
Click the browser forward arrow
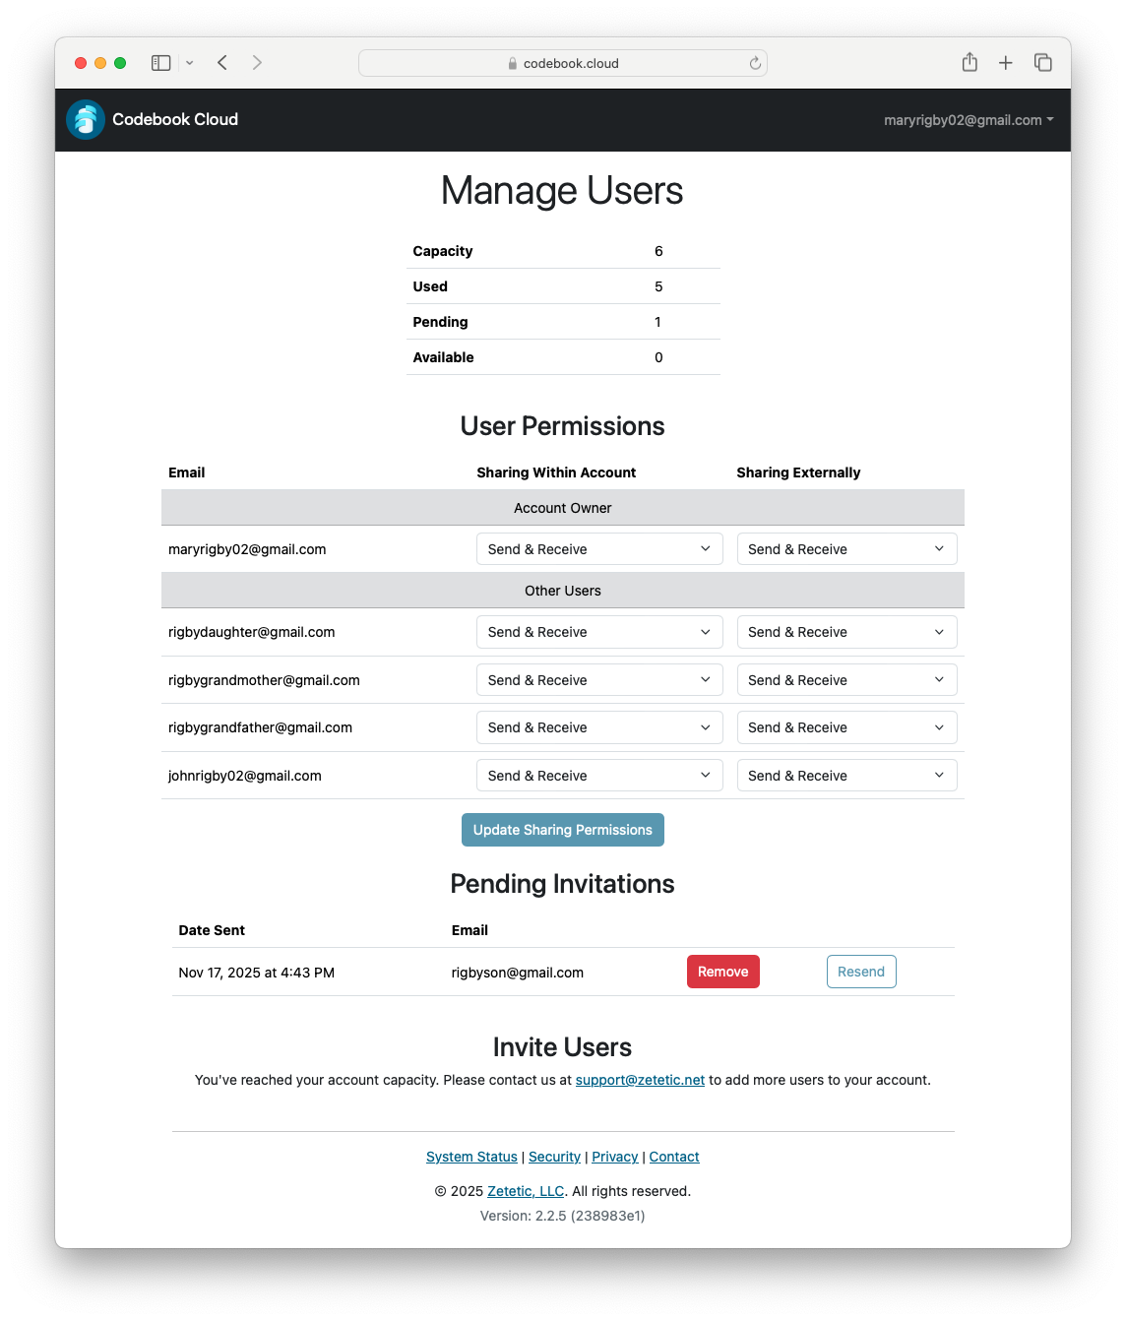pos(257,62)
